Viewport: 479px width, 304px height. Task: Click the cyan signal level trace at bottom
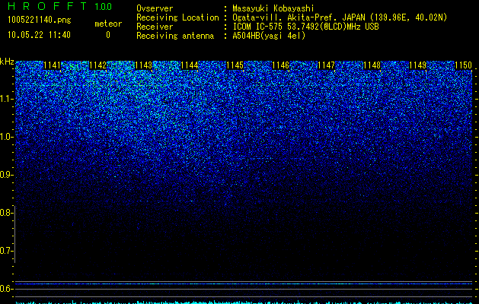(x=244, y=302)
